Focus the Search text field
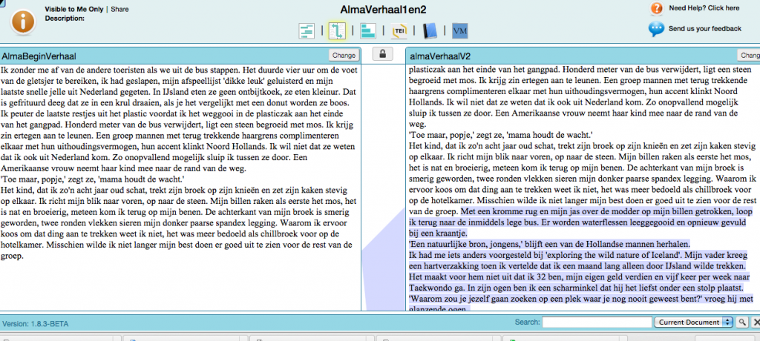760x341 pixels. (x=596, y=322)
